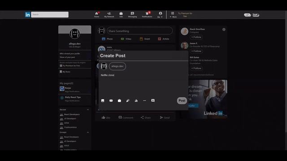
Task: Follow Stack Overflow company
Action: pos(196,37)
